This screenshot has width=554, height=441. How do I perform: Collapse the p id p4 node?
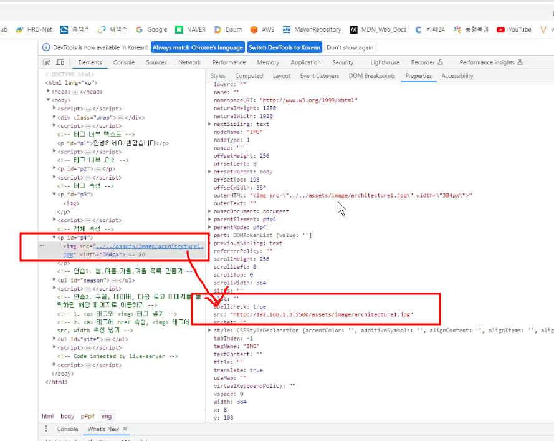[54, 237]
